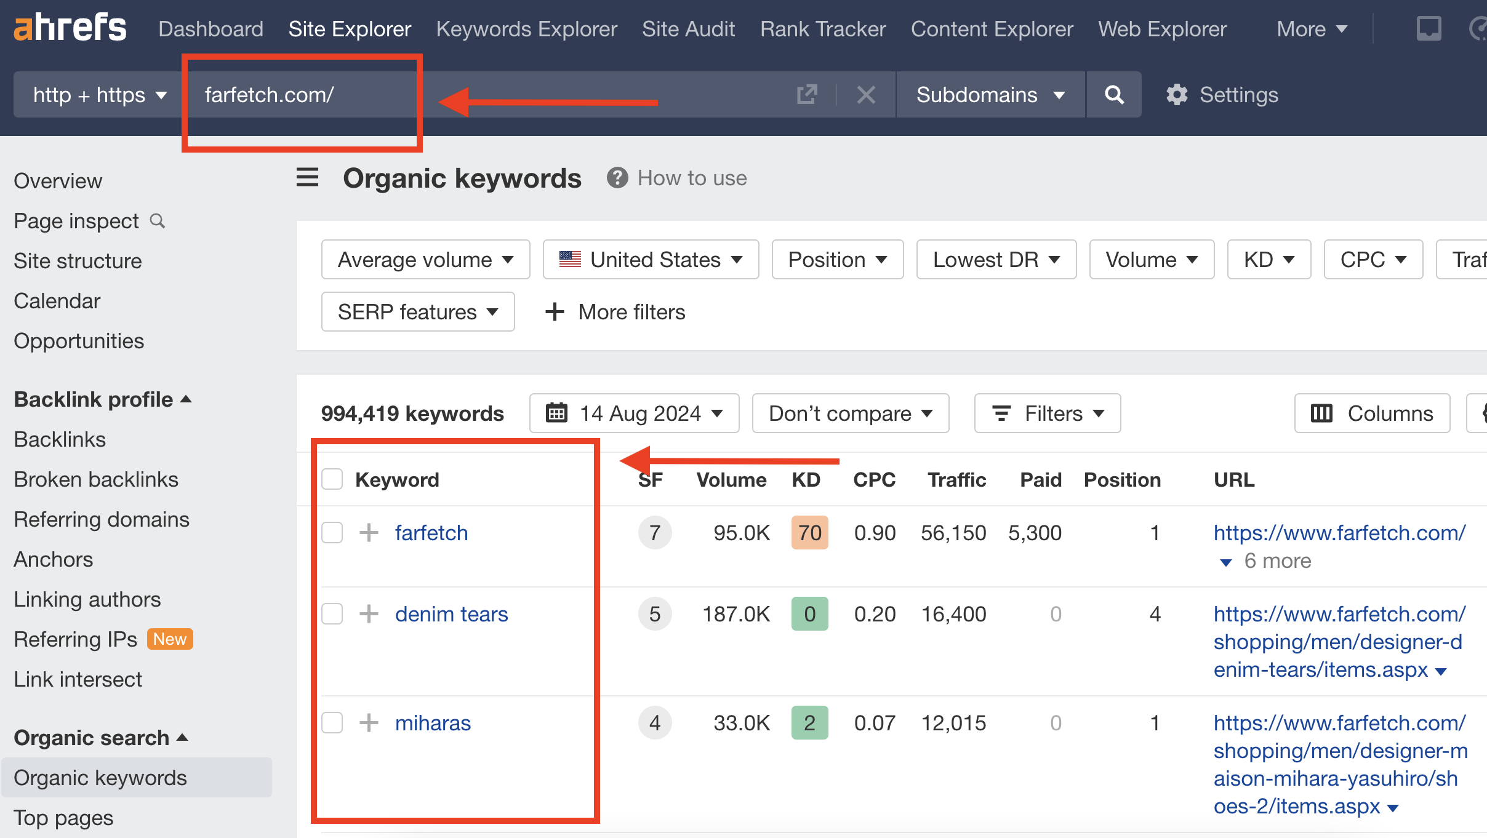This screenshot has height=838, width=1487.
Task: Click KD score 2 green badge
Action: (810, 723)
